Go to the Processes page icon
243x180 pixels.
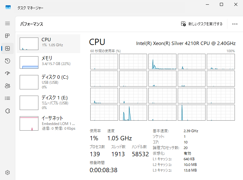7,36
